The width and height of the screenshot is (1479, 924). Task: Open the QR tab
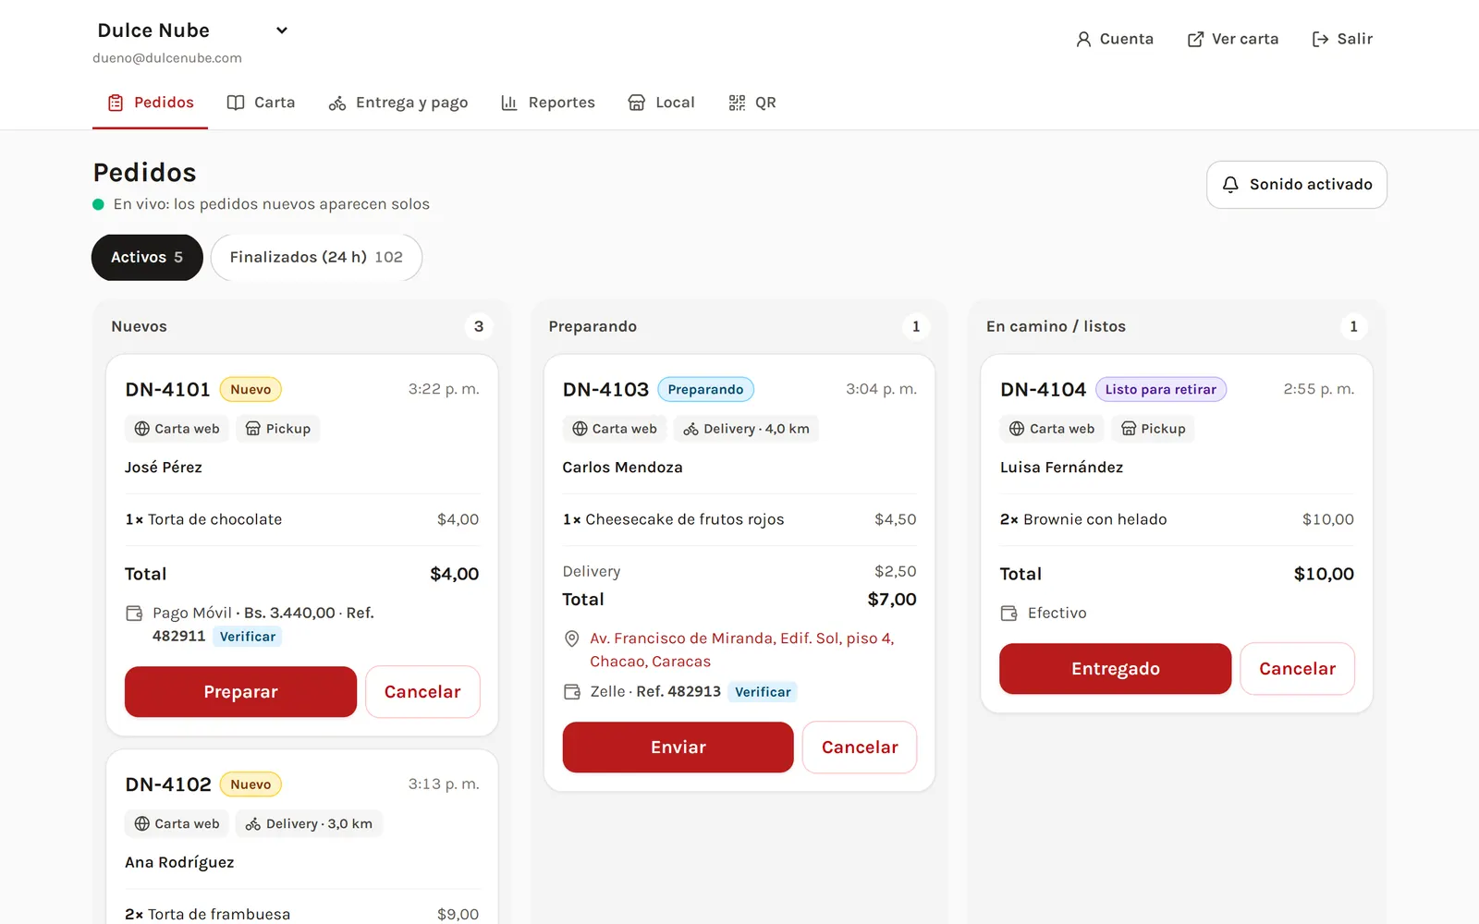coord(752,103)
